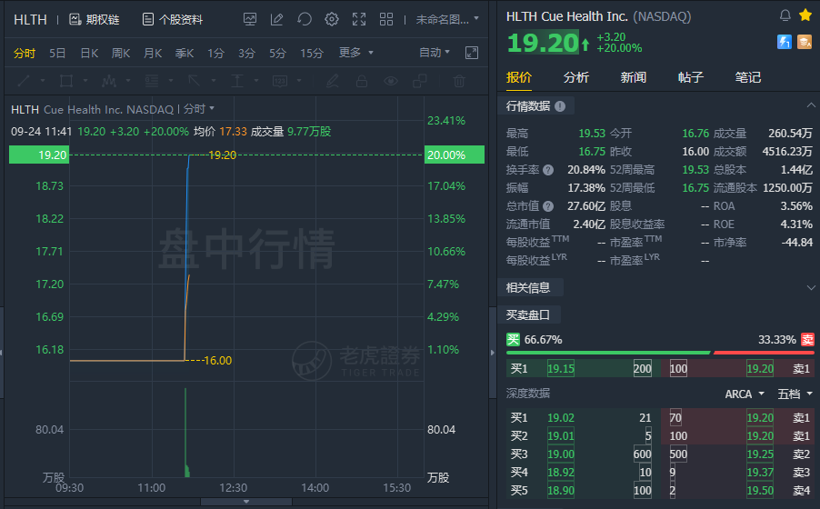Select the arrow annotation tool
Viewport: 820px width, 509px height.
pyautogui.click(x=194, y=81)
